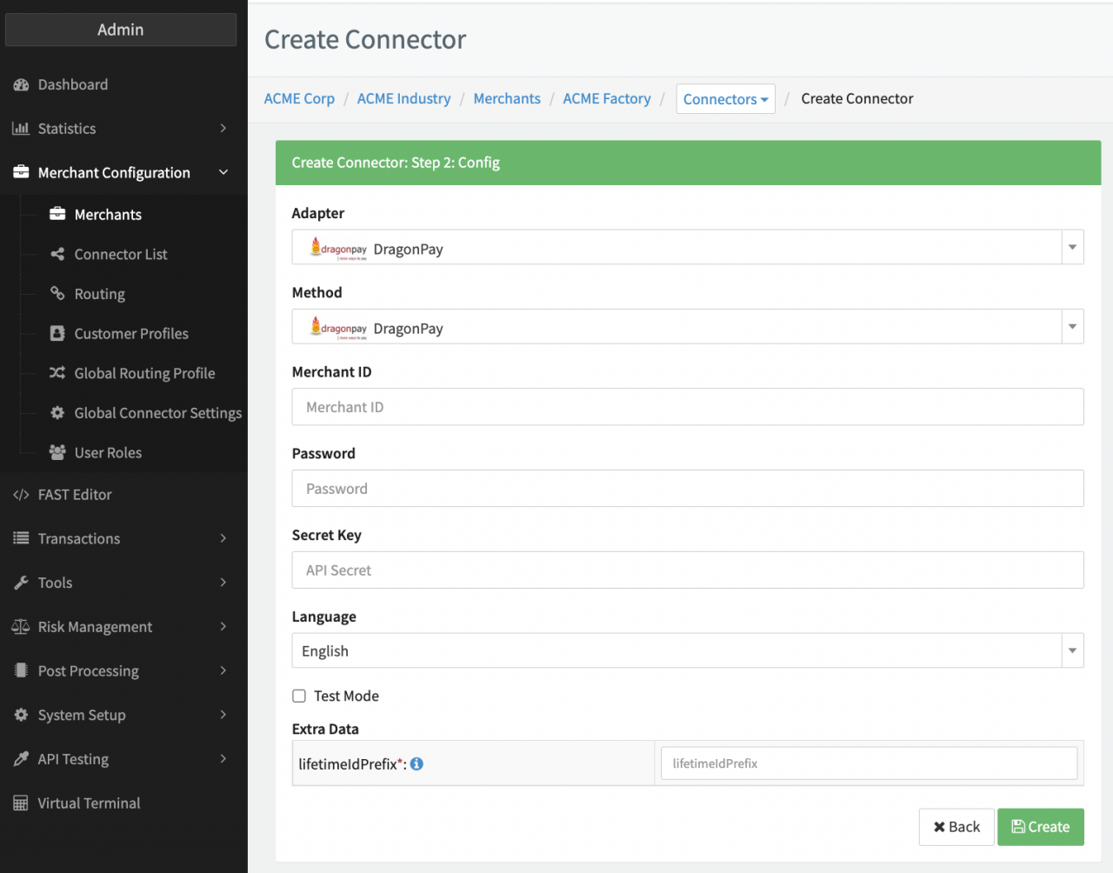
Task: Enable the Test Mode checkbox
Action: pyautogui.click(x=299, y=696)
